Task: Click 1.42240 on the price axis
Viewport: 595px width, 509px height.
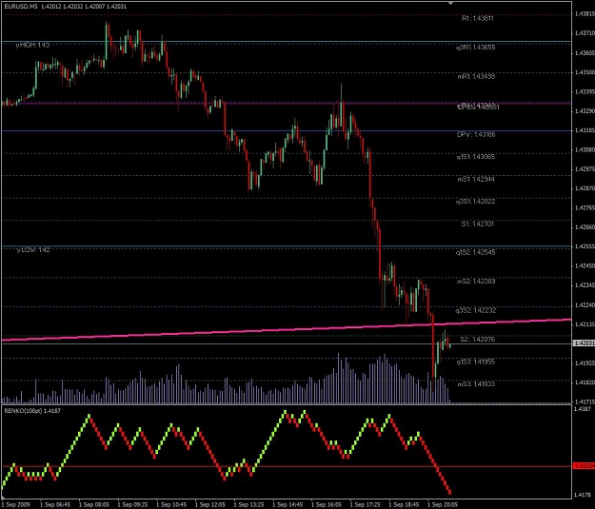Action: (585, 305)
